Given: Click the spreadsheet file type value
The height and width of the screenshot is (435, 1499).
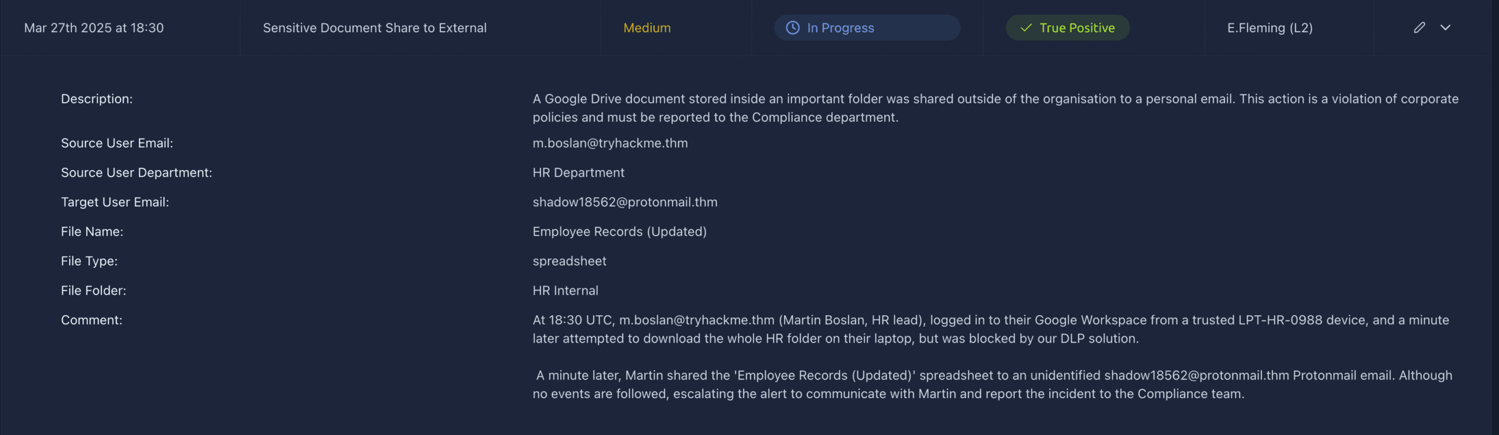Looking at the screenshot, I should pos(569,261).
